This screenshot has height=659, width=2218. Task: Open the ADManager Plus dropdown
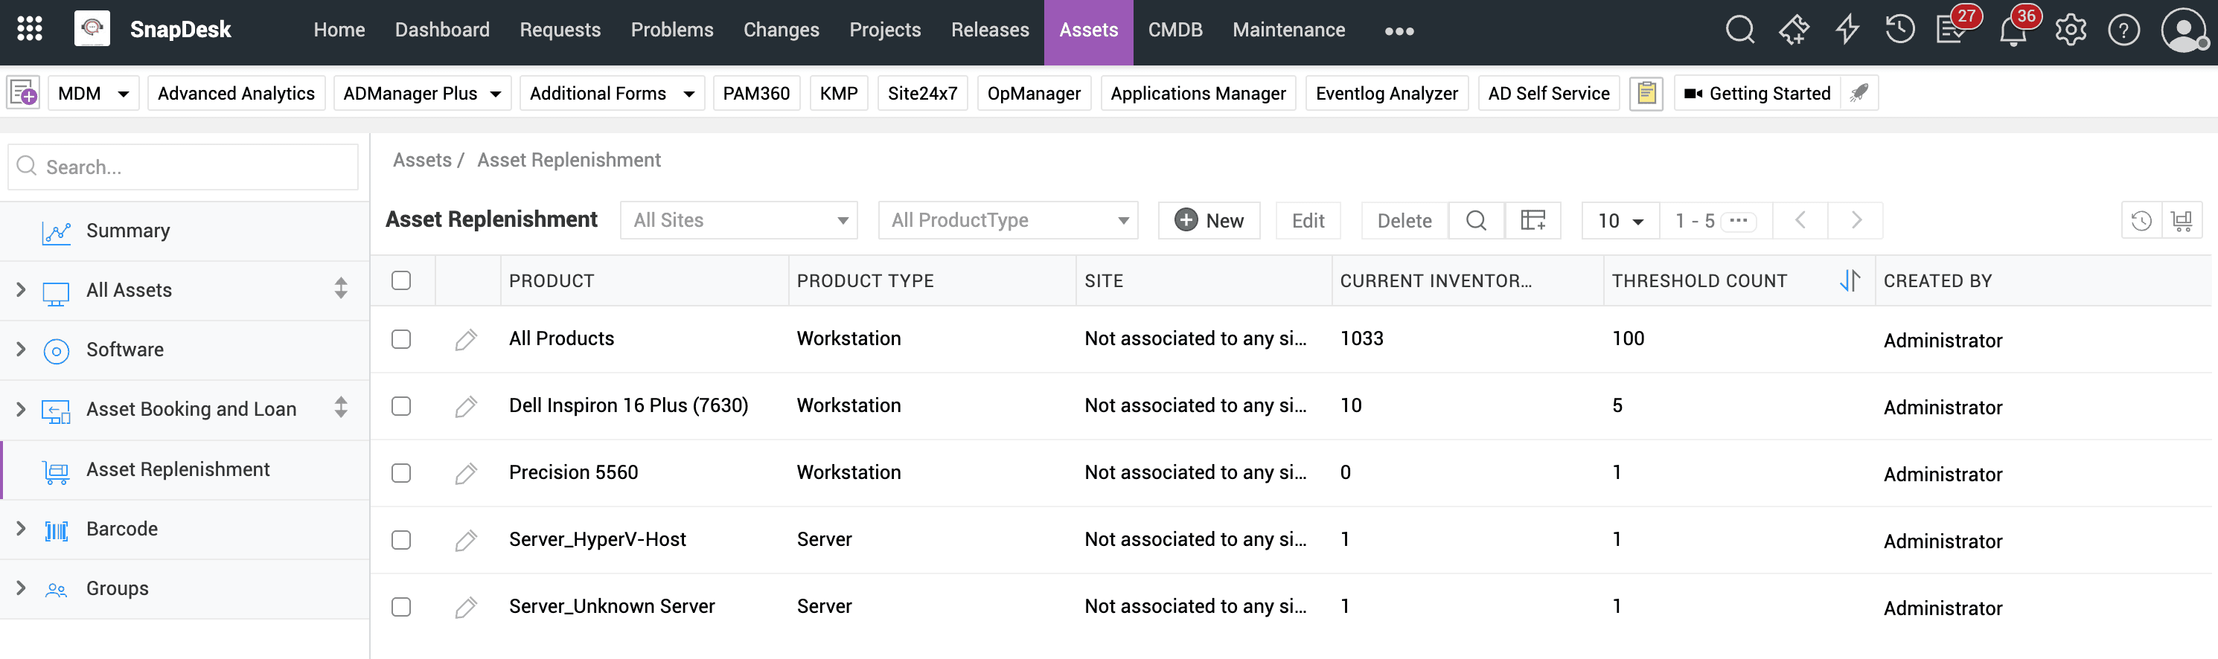point(422,93)
